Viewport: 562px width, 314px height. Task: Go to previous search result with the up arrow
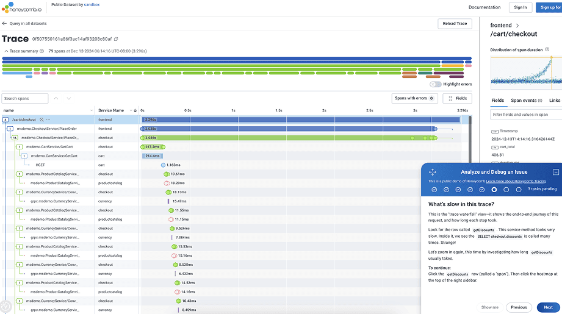56,98
